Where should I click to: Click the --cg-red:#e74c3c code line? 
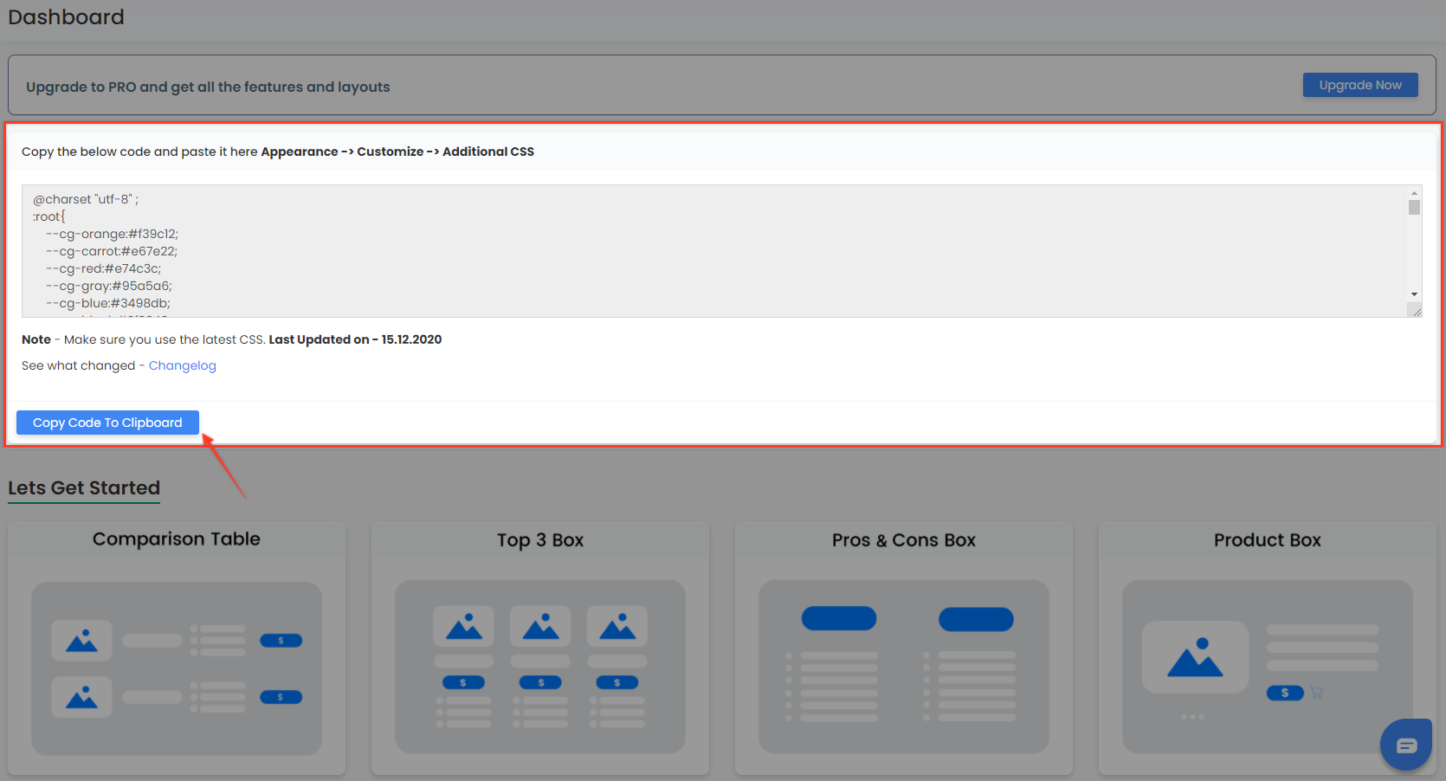point(104,268)
